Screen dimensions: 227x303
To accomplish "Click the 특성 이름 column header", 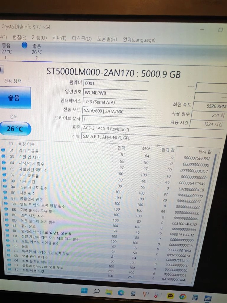I will coord(26,144).
